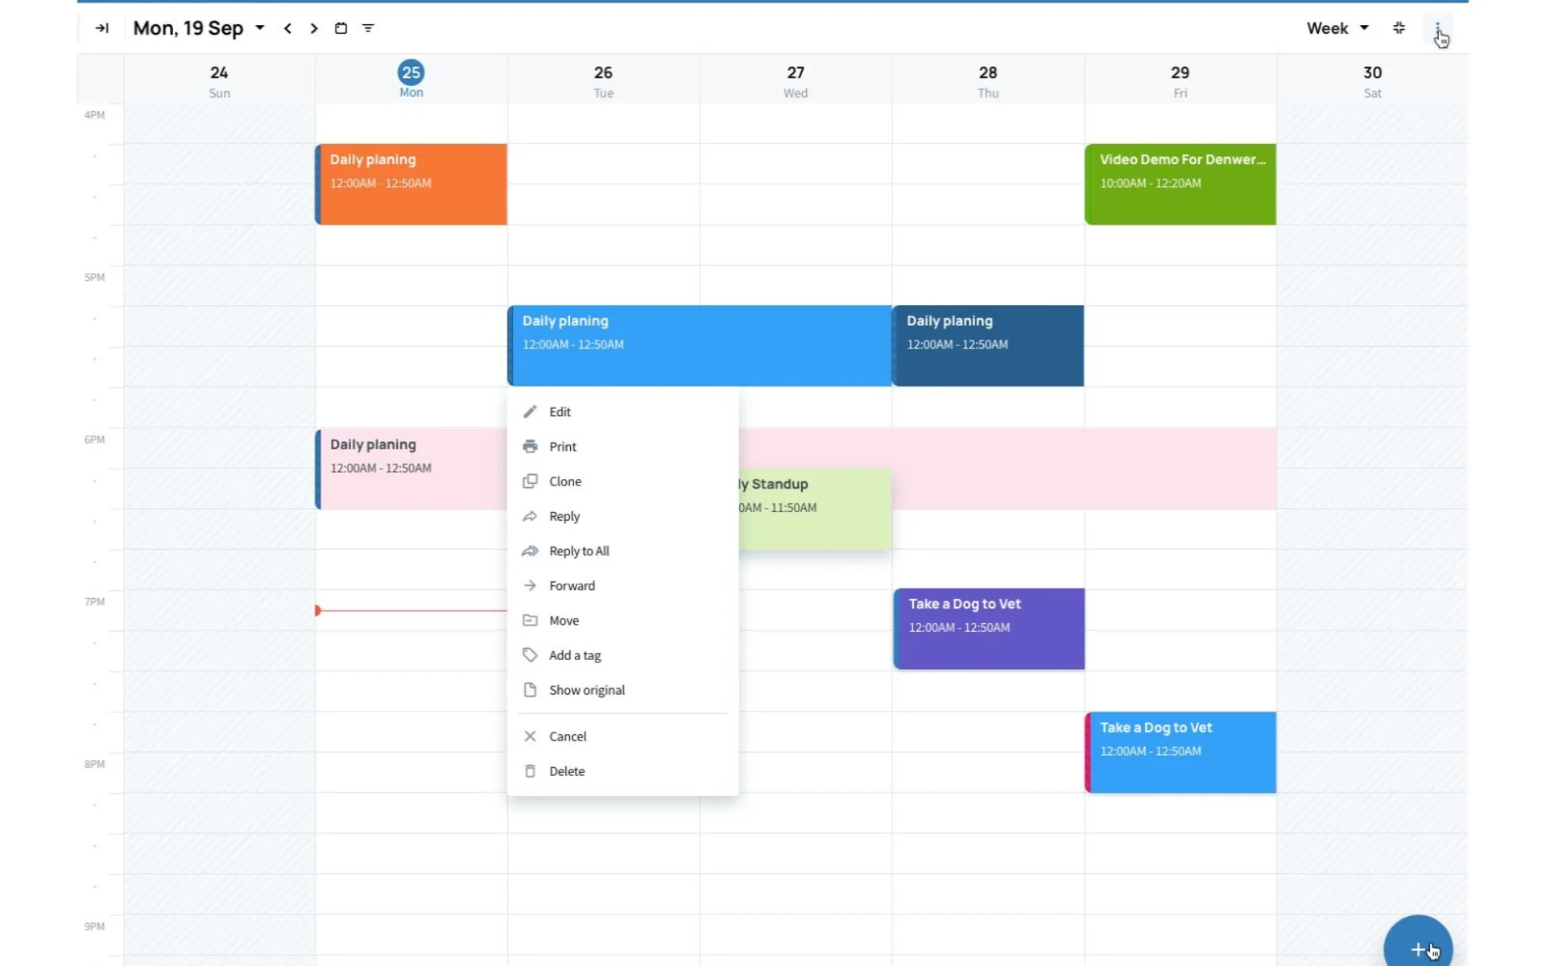Choose Move from the context menu
The image size is (1546, 966).
coord(622,620)
